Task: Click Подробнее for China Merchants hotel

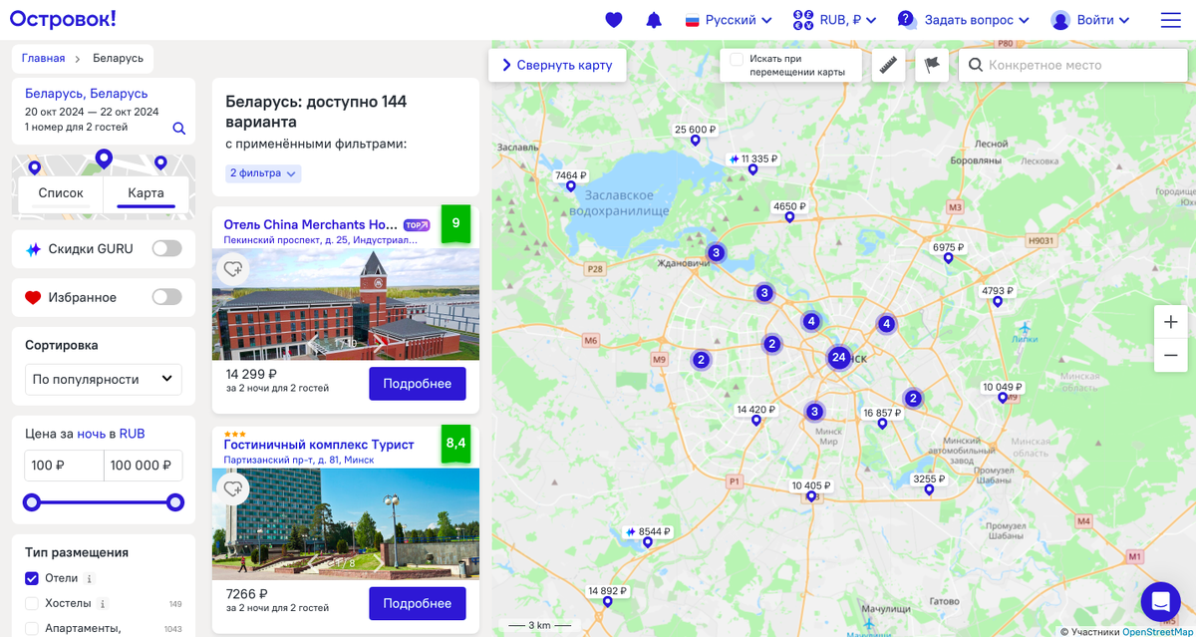Action: (417, 384)
